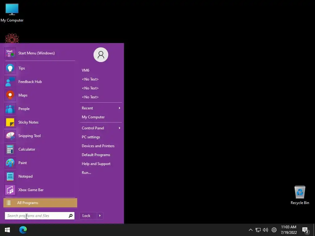The height and width of the screenshot is (236, 315).
Task: Focus the Search programs and files box
Action: point(40,216)
